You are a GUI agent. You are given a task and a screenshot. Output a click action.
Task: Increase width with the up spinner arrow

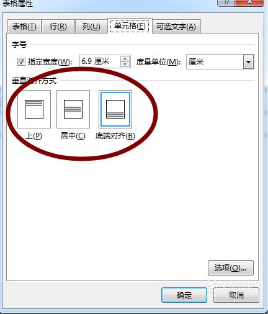point(125,59)
